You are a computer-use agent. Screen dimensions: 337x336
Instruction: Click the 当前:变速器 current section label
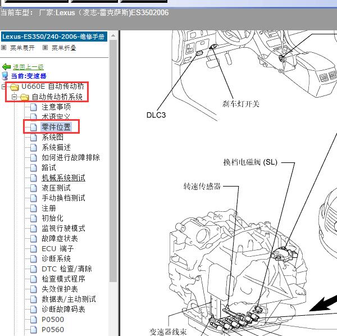click(x=29, y=76)
